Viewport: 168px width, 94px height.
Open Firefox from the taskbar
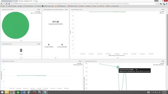coord(34,92)
